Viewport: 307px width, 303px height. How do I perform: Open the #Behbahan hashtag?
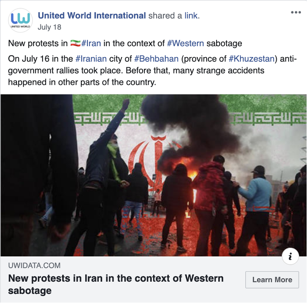[157, 59]
